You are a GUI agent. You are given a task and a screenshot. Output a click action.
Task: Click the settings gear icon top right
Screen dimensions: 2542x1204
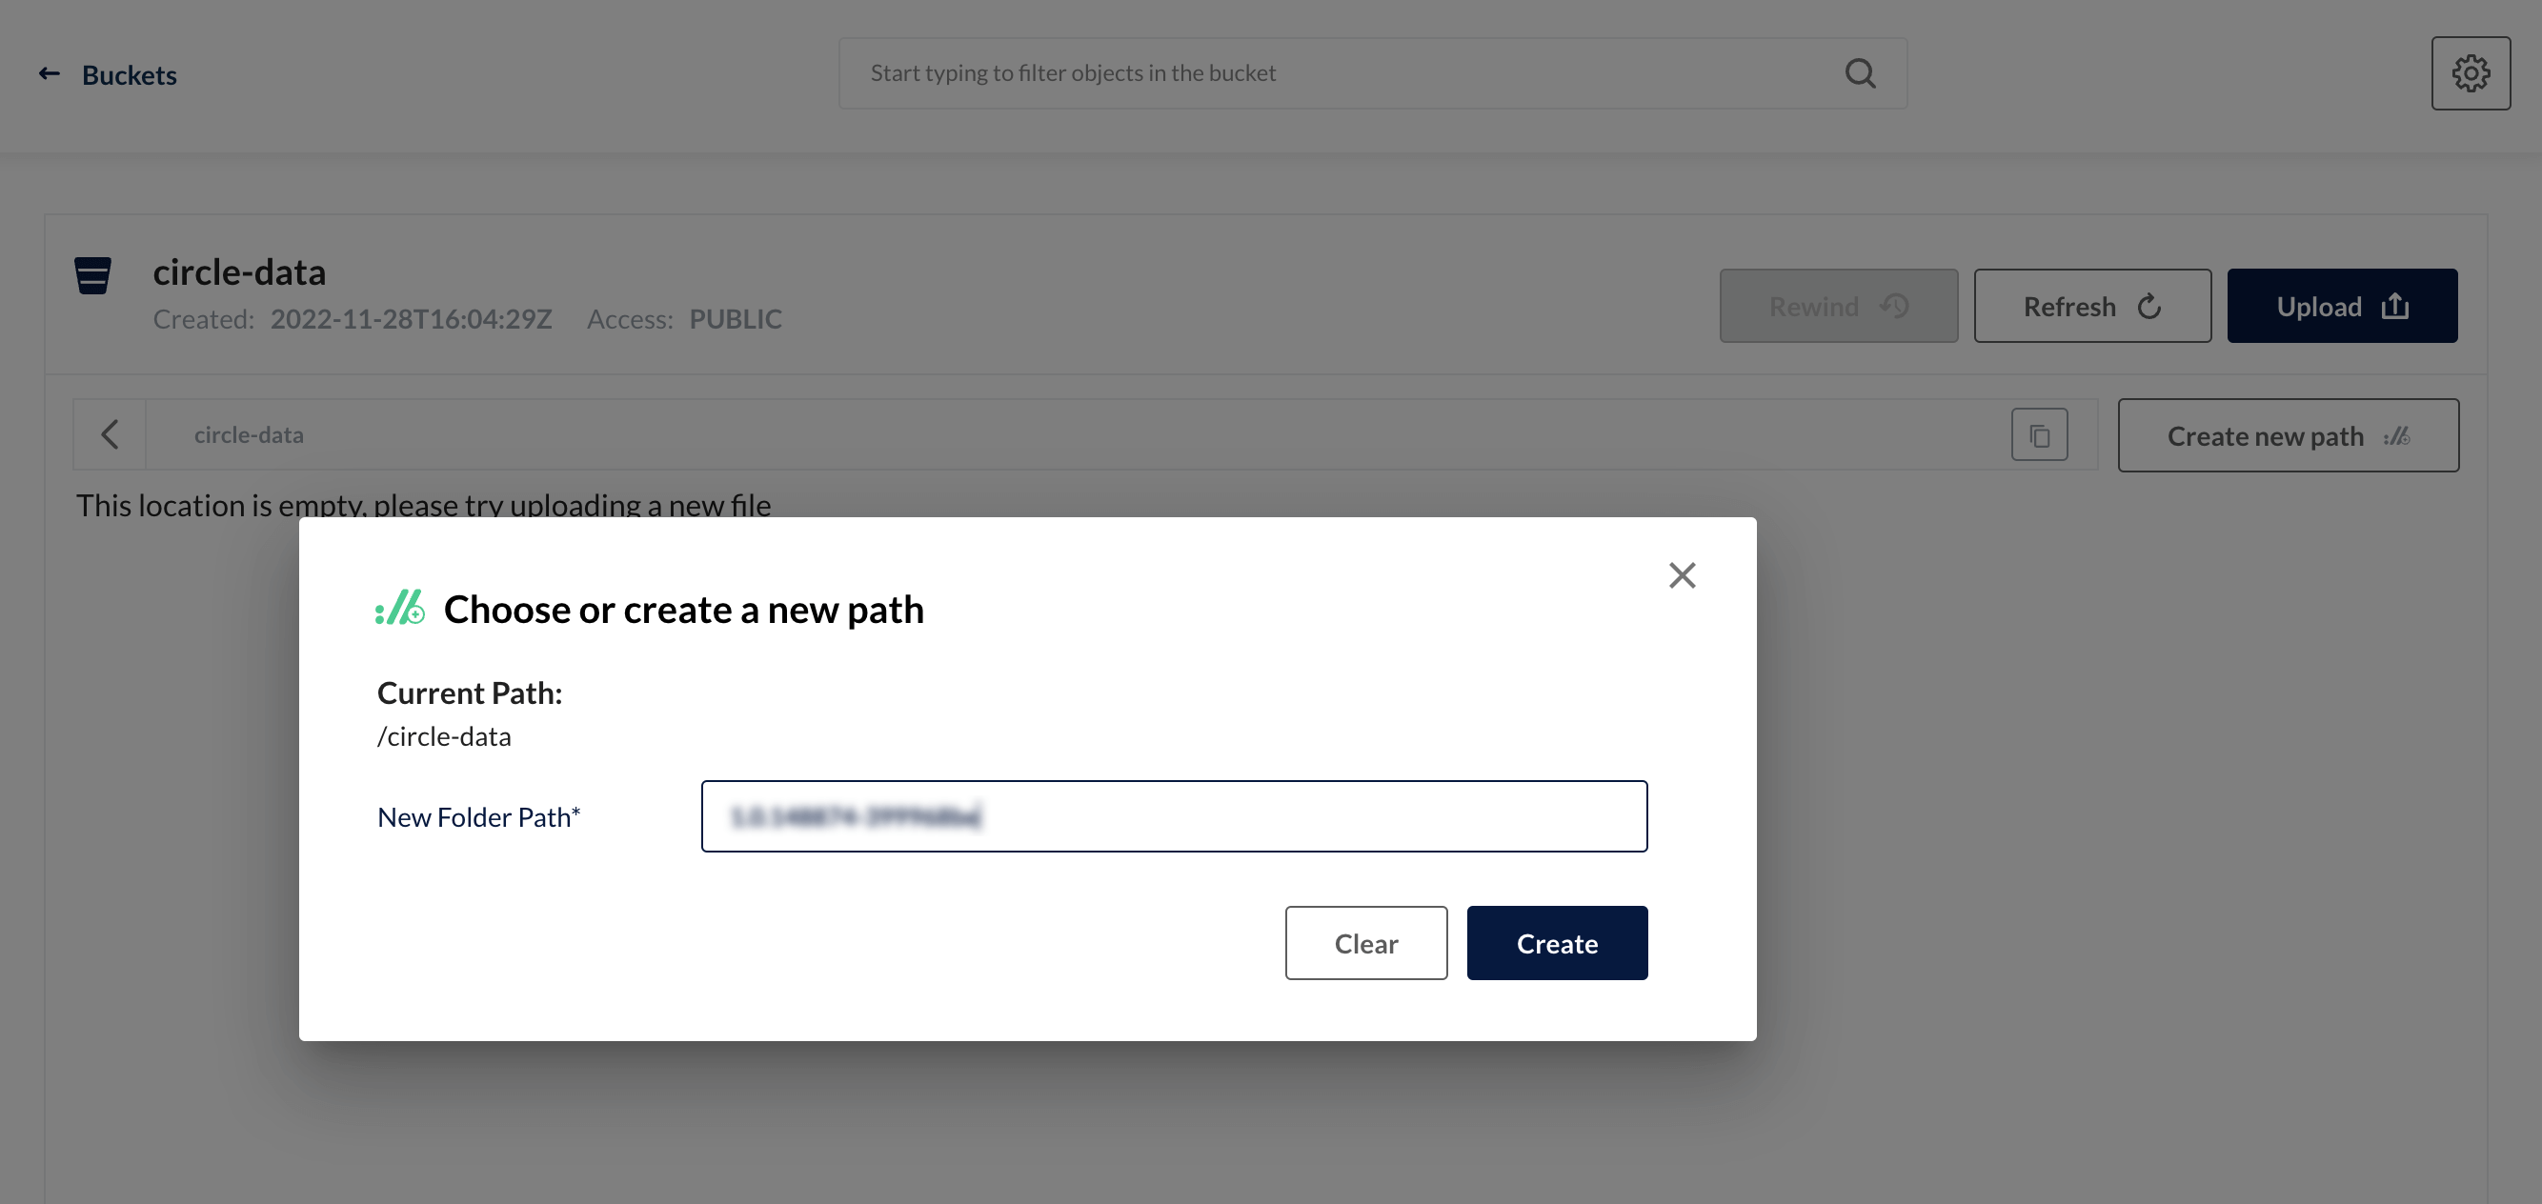click(2471, 73)
